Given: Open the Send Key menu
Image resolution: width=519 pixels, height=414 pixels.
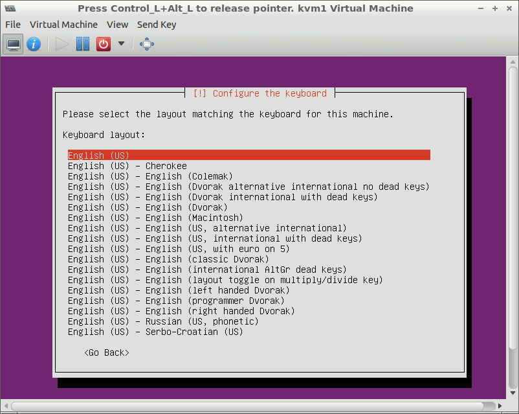Looking at the screenshot, I should pos(157,25).
